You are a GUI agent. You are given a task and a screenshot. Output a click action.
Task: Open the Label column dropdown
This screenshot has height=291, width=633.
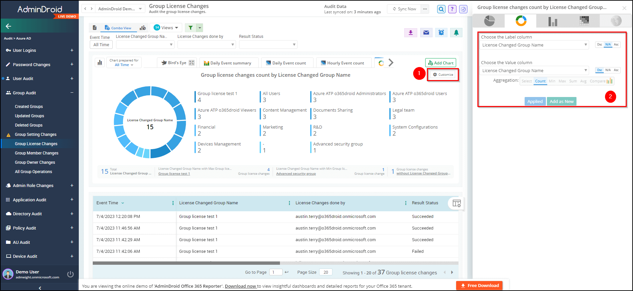pos(534,45)
